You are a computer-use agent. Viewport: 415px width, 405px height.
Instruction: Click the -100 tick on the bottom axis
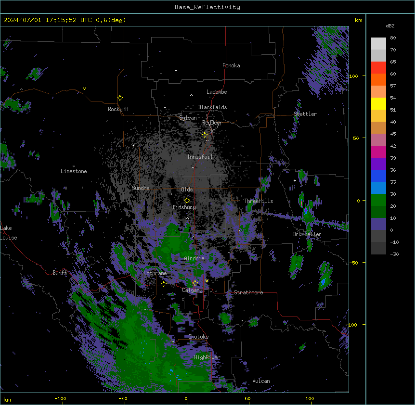(x=61, y=398)
